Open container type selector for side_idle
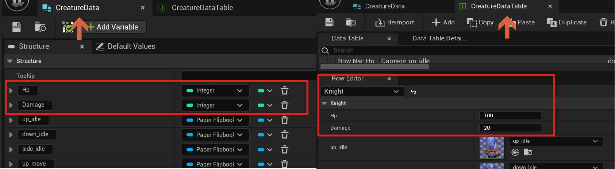The image size is (615, 169). [x=265, y=150]
